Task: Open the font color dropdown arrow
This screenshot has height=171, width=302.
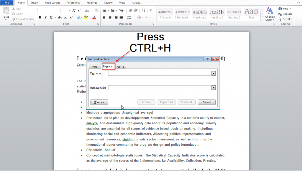Action: pos(98,17)
